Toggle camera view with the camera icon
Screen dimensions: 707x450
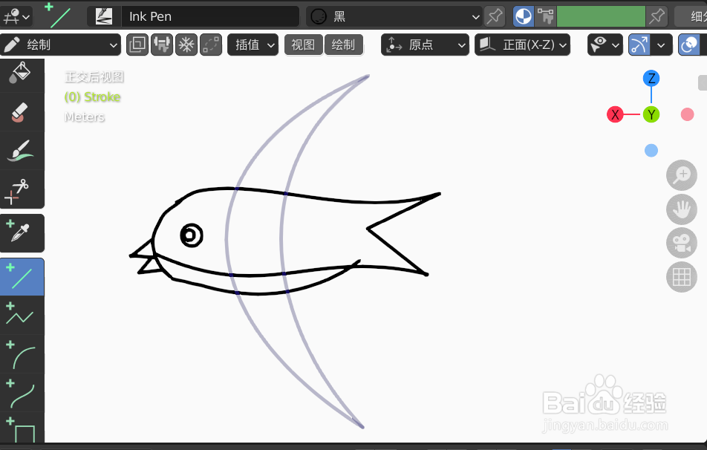click(x=681, y=243)
